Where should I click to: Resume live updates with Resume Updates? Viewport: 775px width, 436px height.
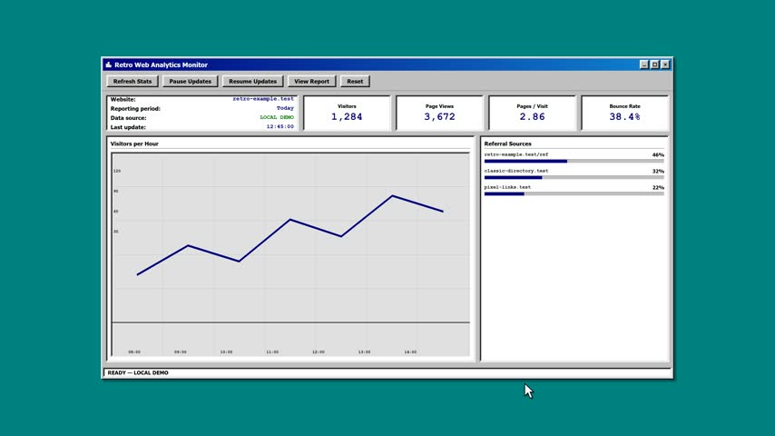[252, 81]
